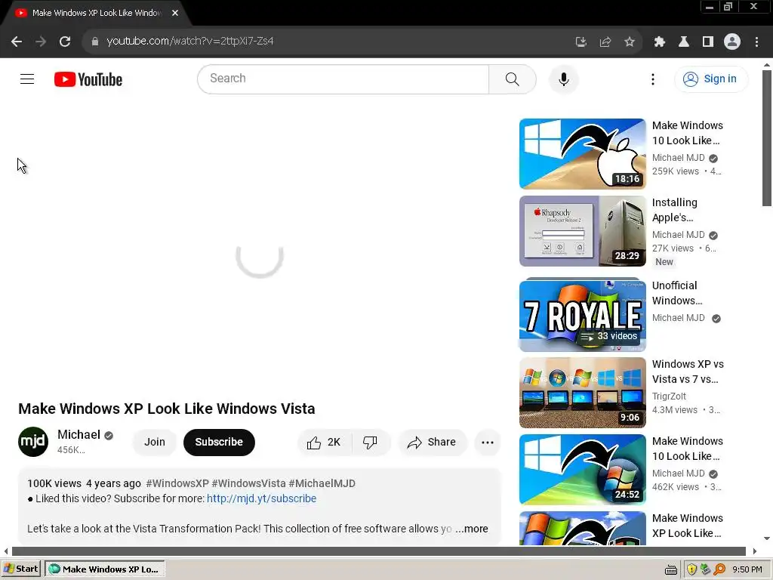The width and height of the screenshot is (773, 580).
Task: Open the Chrome Labs flask icon
Action: [x=683, y=42]
